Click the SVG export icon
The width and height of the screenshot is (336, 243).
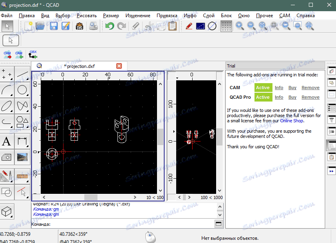coord(79,26)
